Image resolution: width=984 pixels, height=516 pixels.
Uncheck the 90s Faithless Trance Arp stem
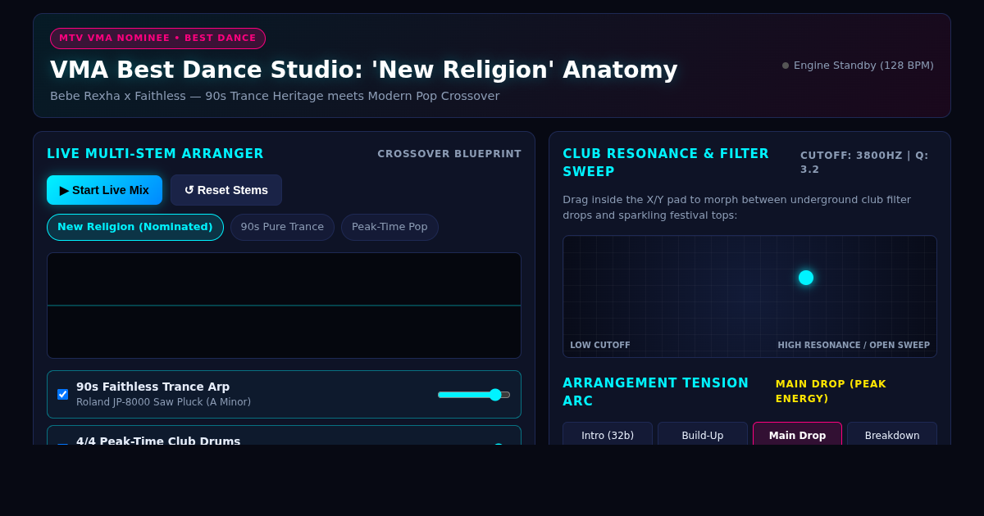pos(63,395)
